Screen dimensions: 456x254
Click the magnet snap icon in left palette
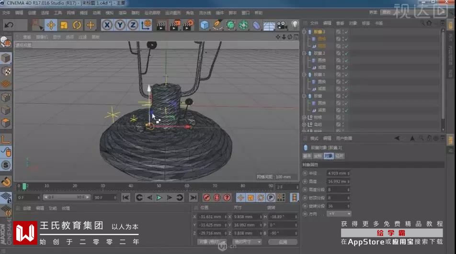coord(6,182)
